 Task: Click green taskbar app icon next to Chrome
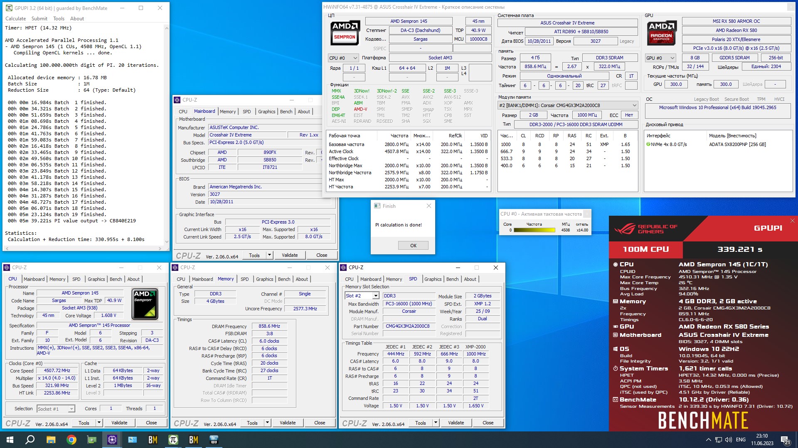tap(91, 440)
